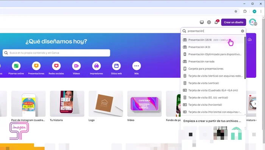The width and height of the screenshot is (265, 150).
Task: Select Tarjeta de visita (Vertical con esquinas redo...) option
Action: click(213, 76)
